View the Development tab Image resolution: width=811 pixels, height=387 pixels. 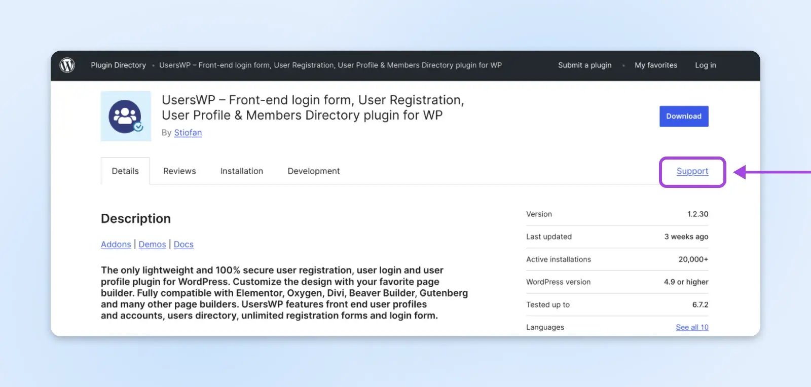tap(313, 171)
